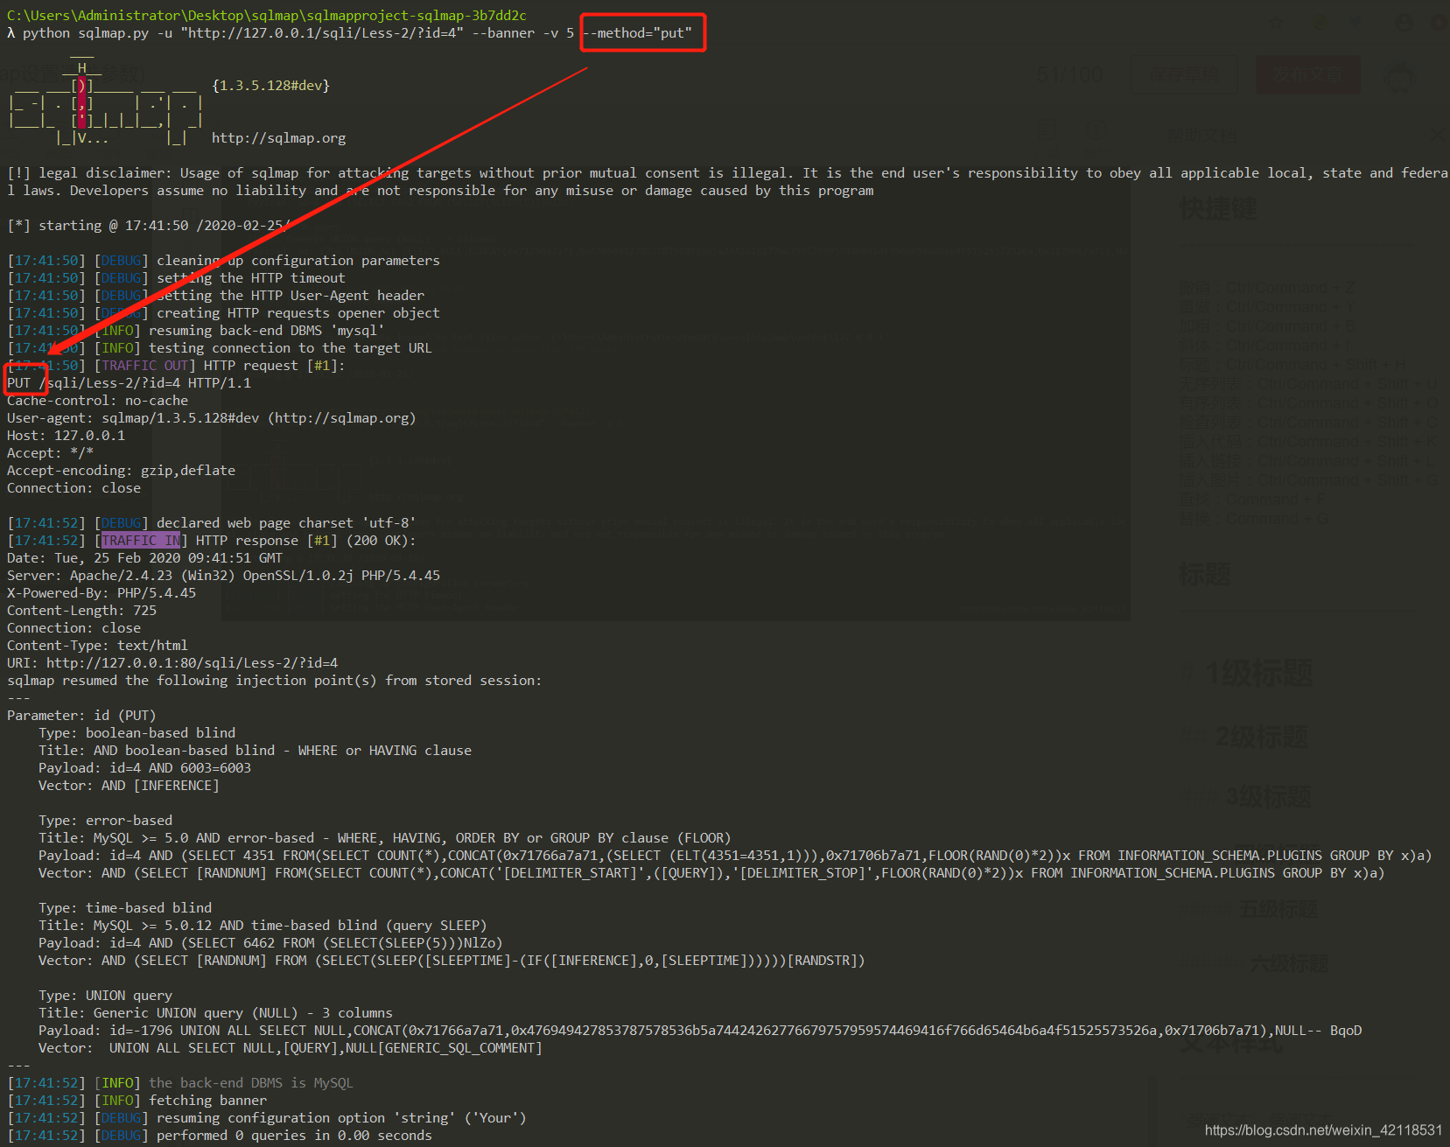
Task: Click the 'Host: 127.0.0.1' header
Action: [66, 436]
